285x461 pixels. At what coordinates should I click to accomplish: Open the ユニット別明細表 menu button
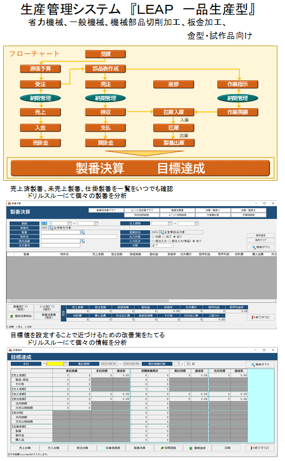point(177,215)
